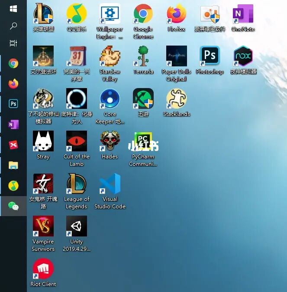
Task: Switch to Photoshop in the taskbar
Action: pyautogui.click(x=13, y=104)
